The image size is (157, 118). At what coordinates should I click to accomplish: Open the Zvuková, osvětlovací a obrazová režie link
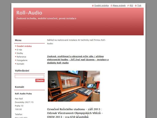click(78, 60)
